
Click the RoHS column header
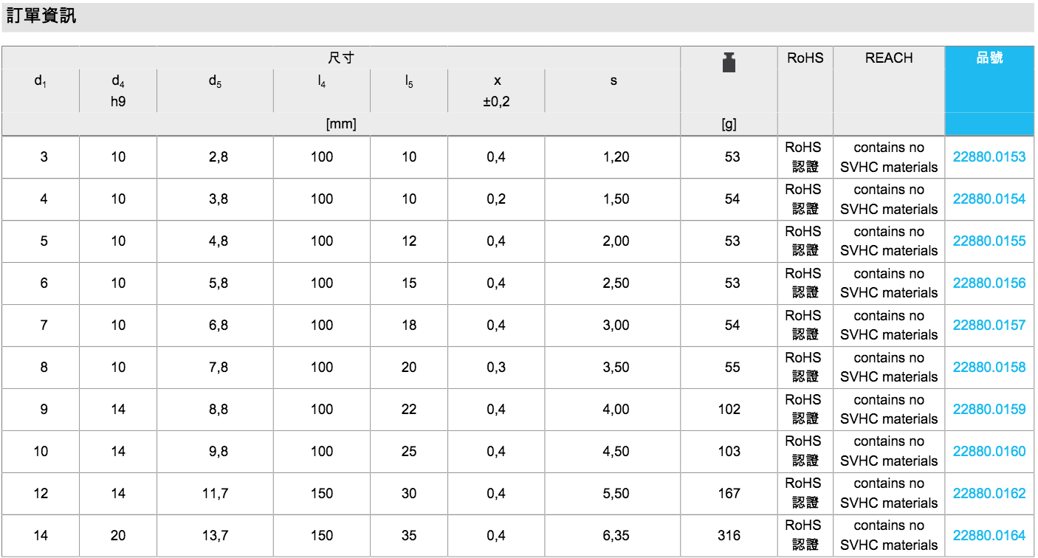pyautogui.click(x=805, y=58)
